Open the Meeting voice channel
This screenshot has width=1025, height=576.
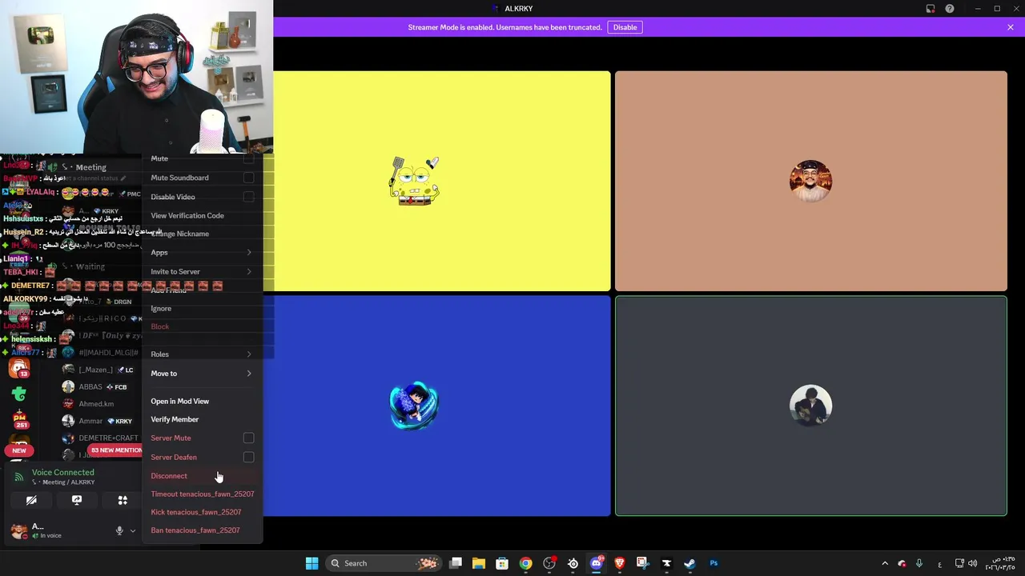[x=90, y=167]
